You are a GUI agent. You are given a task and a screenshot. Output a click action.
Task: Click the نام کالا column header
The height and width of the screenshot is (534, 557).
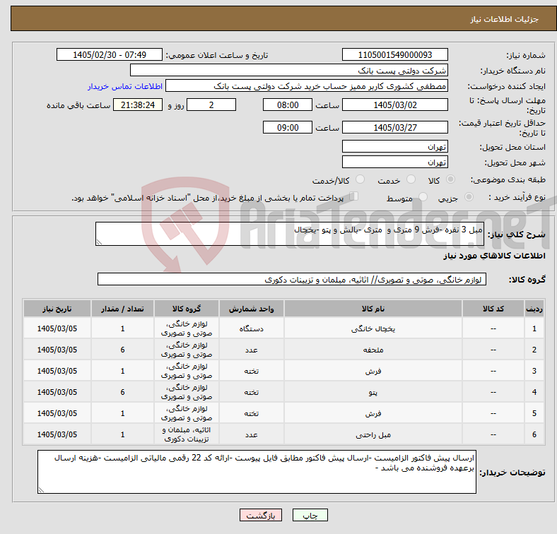373,309
